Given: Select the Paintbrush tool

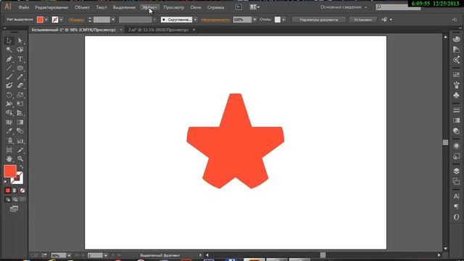Looking at the screenshot, I should coord(9,77).
